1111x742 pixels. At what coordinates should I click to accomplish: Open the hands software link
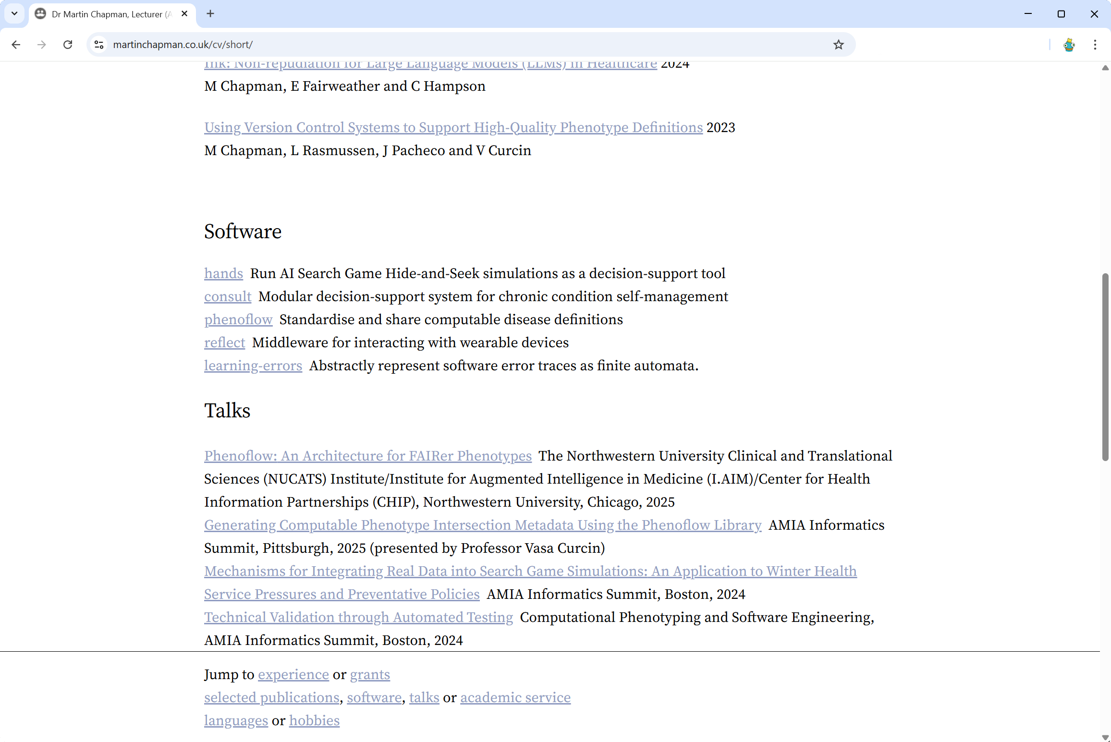[223, 273]
